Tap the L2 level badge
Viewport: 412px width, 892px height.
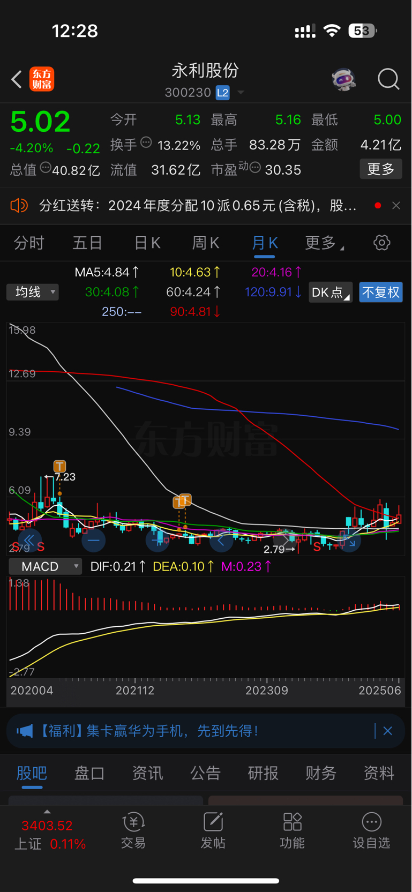222,93
